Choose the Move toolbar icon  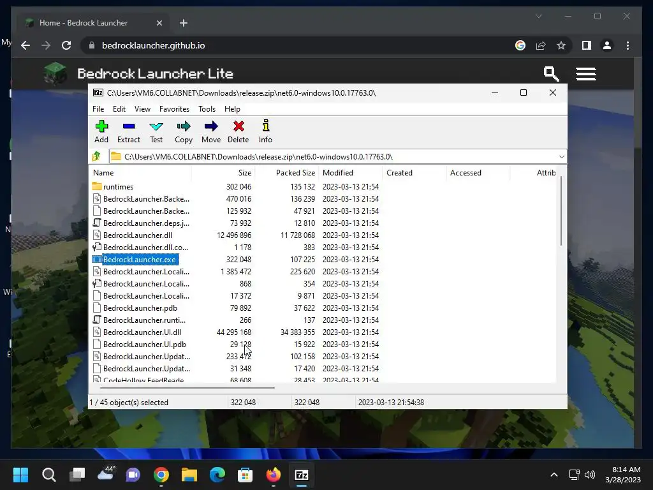[211, 126]
